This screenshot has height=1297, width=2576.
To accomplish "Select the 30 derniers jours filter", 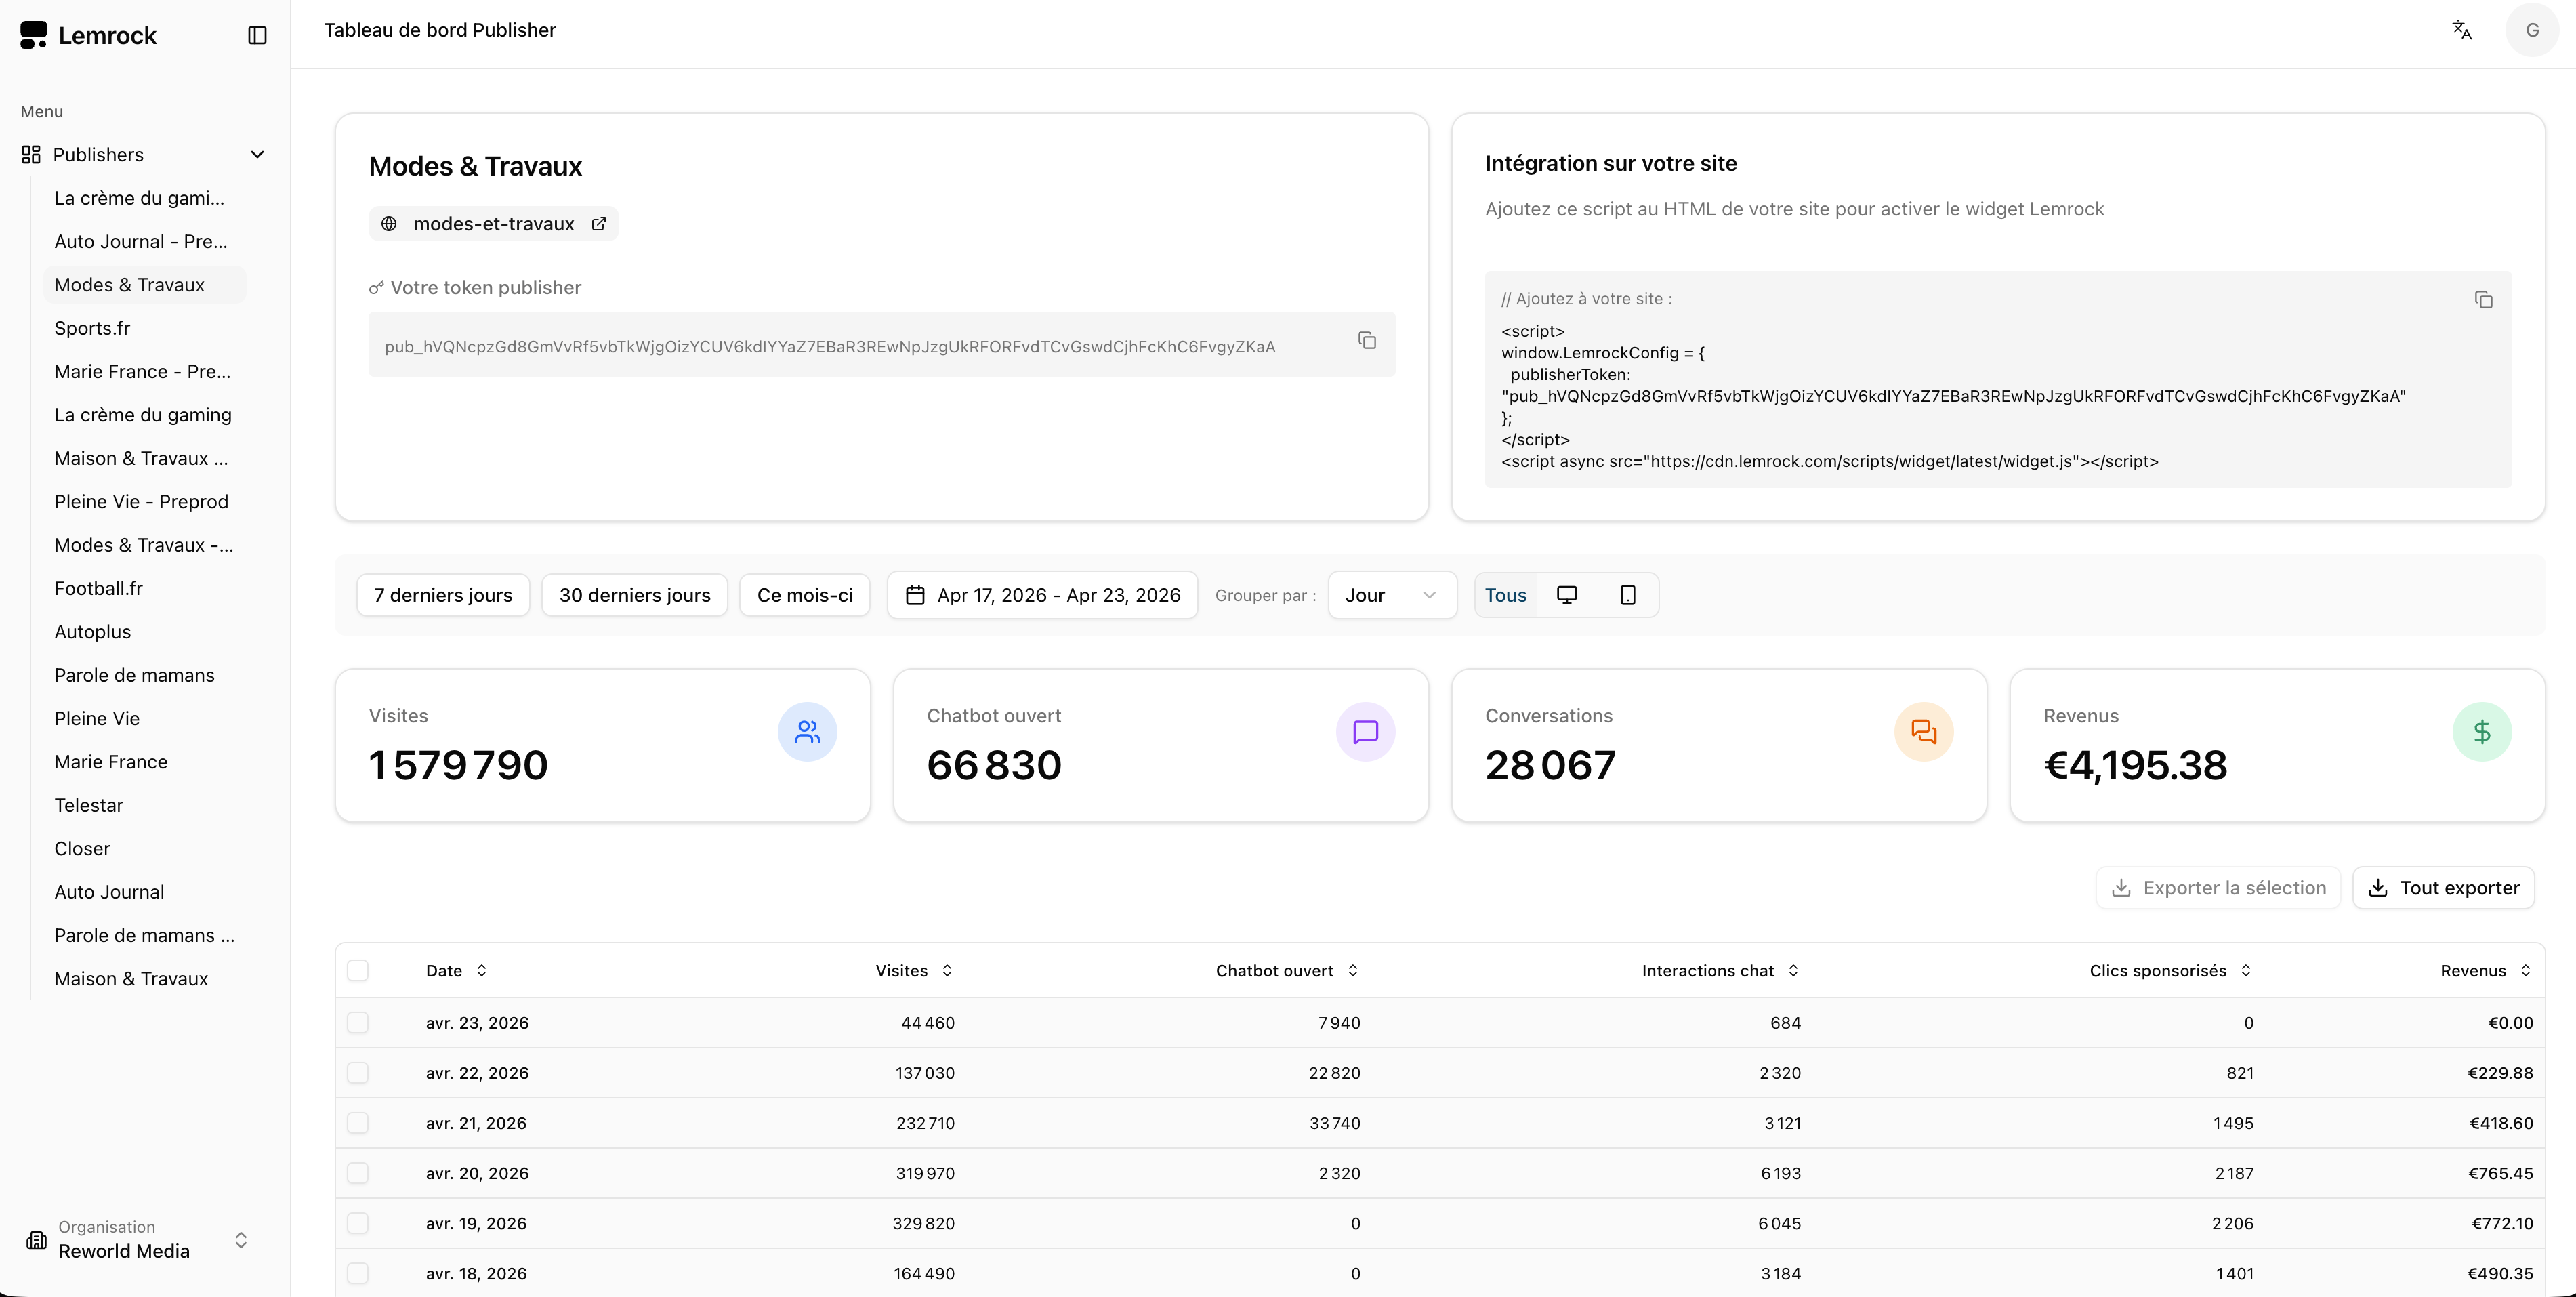I will point(634,595).
